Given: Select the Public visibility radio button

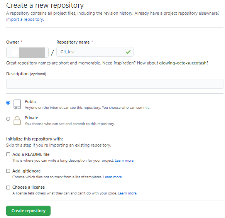Looking at the screenshot, I should pyautogui.click(x=8, y=103).
